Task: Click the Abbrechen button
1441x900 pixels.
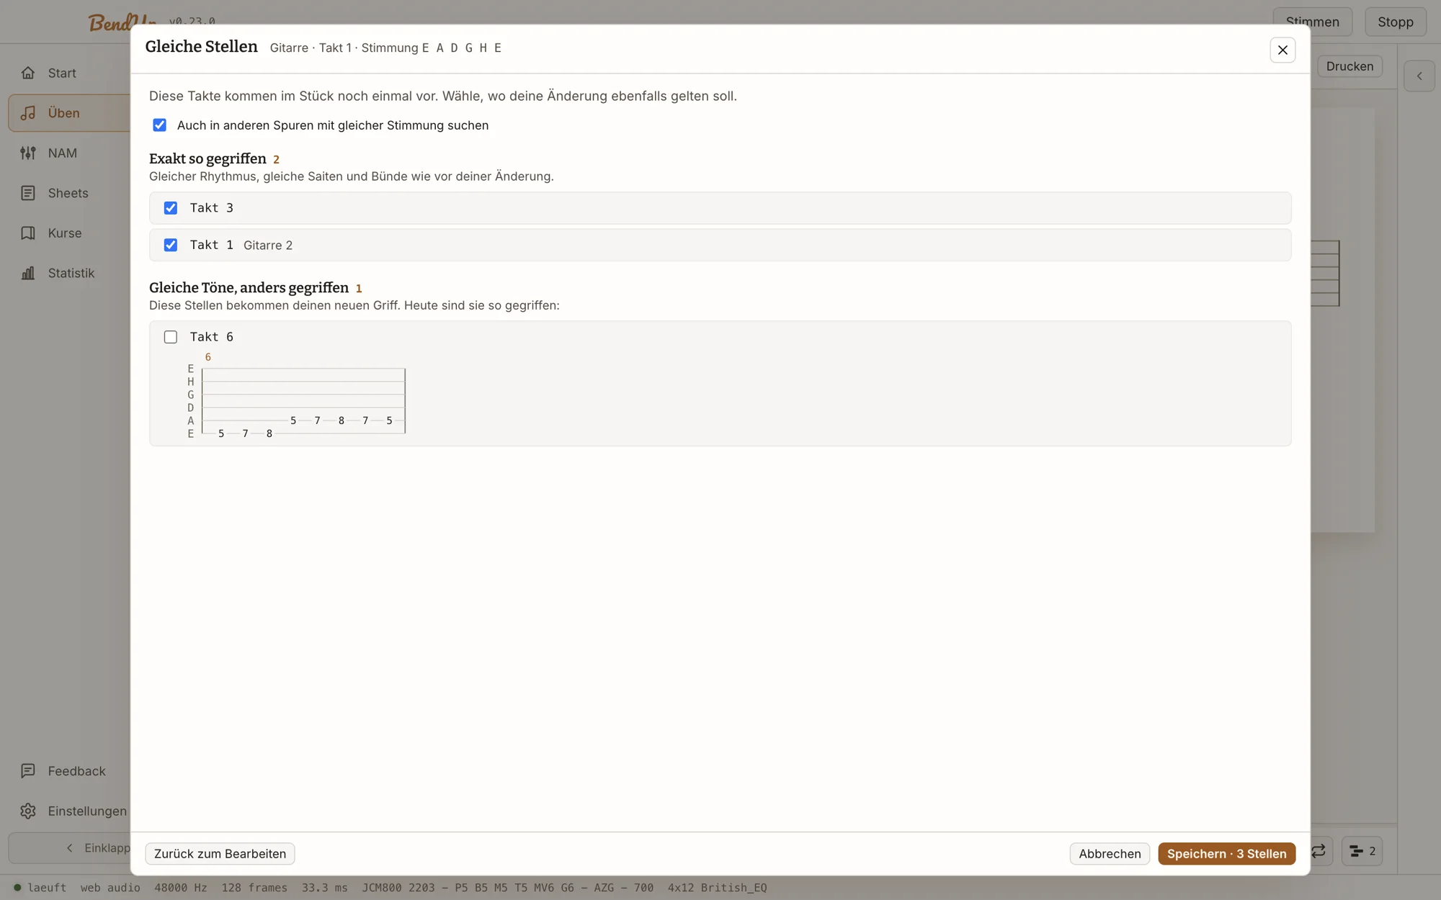Action: [1110, 854]
